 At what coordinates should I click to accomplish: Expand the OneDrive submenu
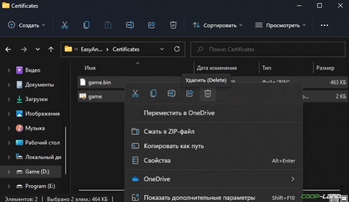click(x=293, y=179)
